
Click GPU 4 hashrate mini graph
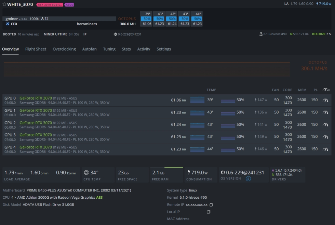(x=197, y=149)
